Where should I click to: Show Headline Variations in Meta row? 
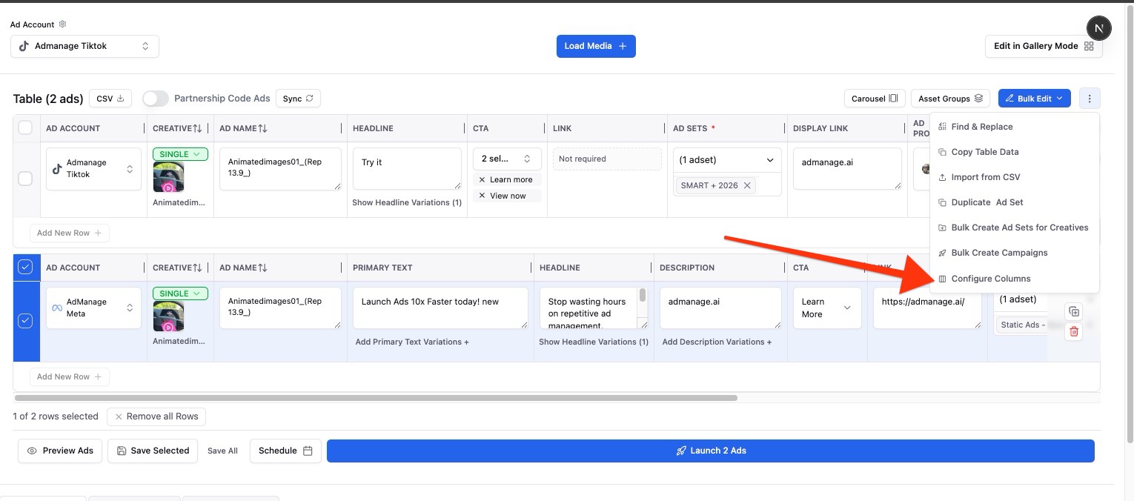(594, 342)
